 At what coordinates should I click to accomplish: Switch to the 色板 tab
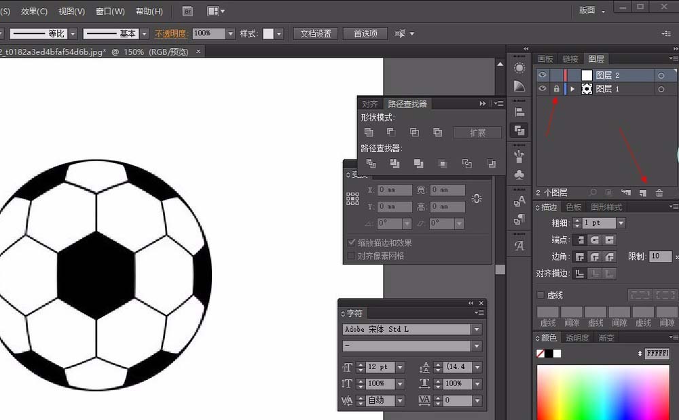click(x=574, y=207)
